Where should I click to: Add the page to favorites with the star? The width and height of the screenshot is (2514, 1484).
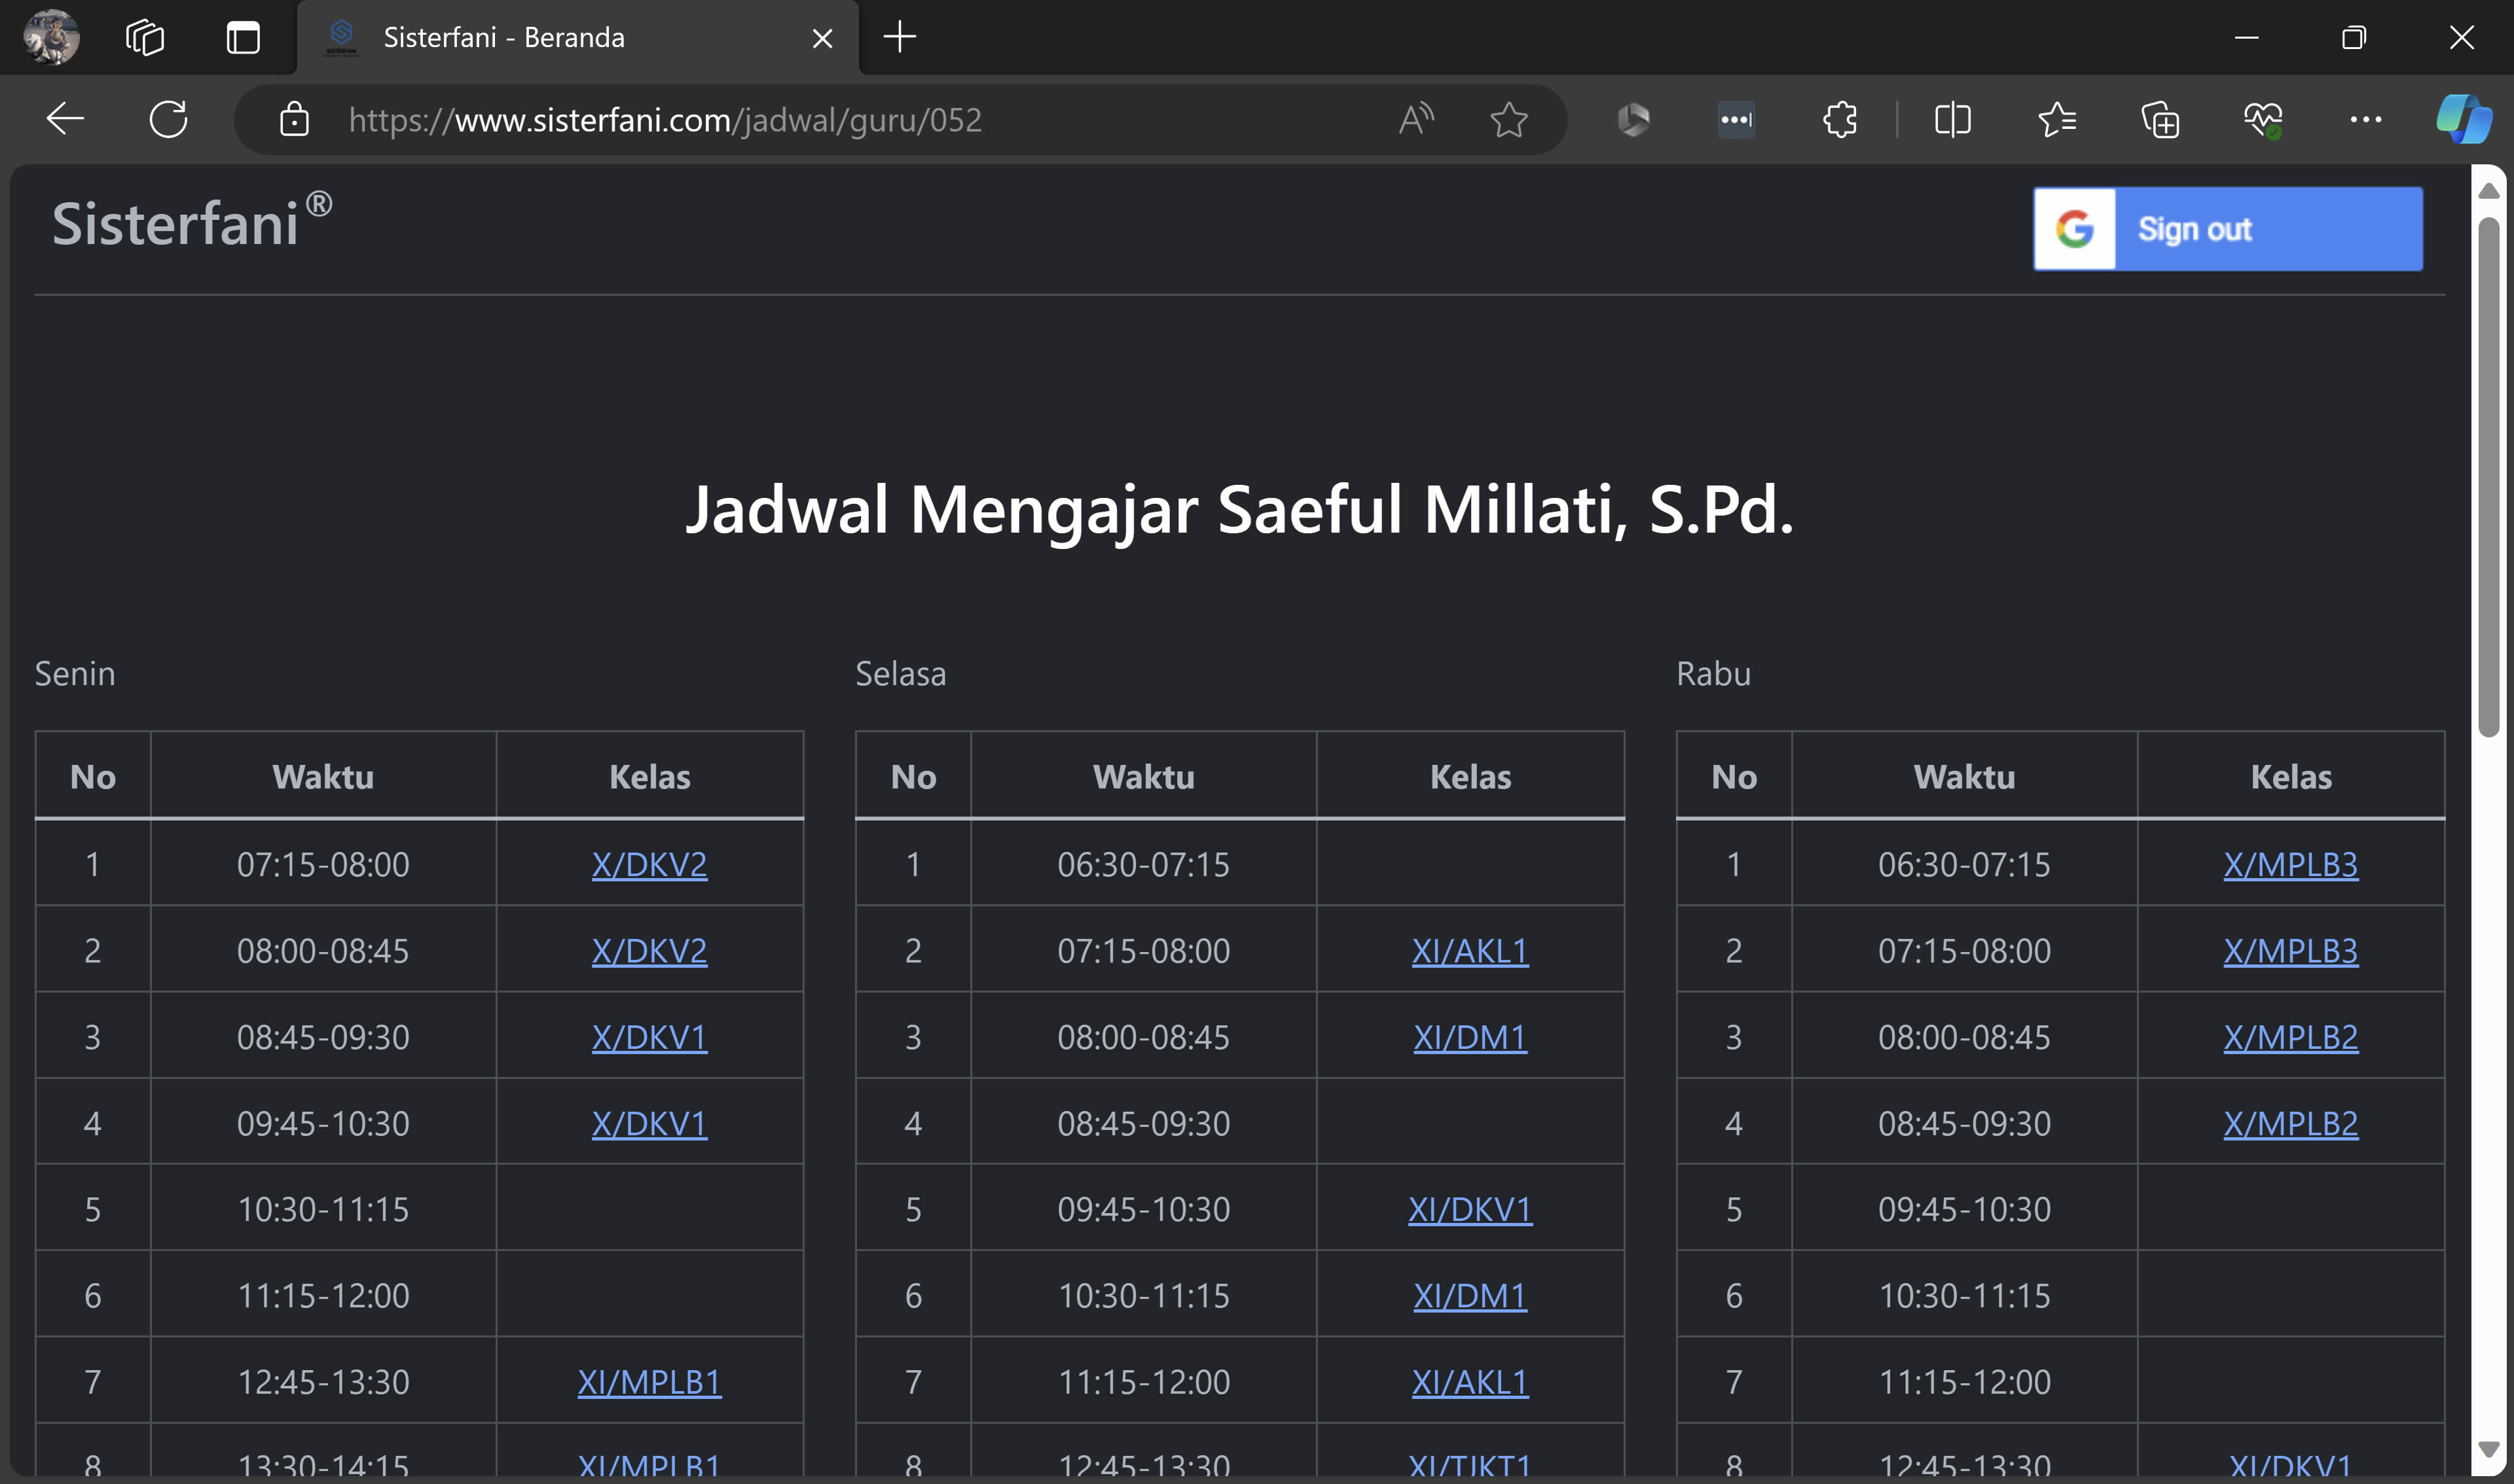tap(1508, 119)
